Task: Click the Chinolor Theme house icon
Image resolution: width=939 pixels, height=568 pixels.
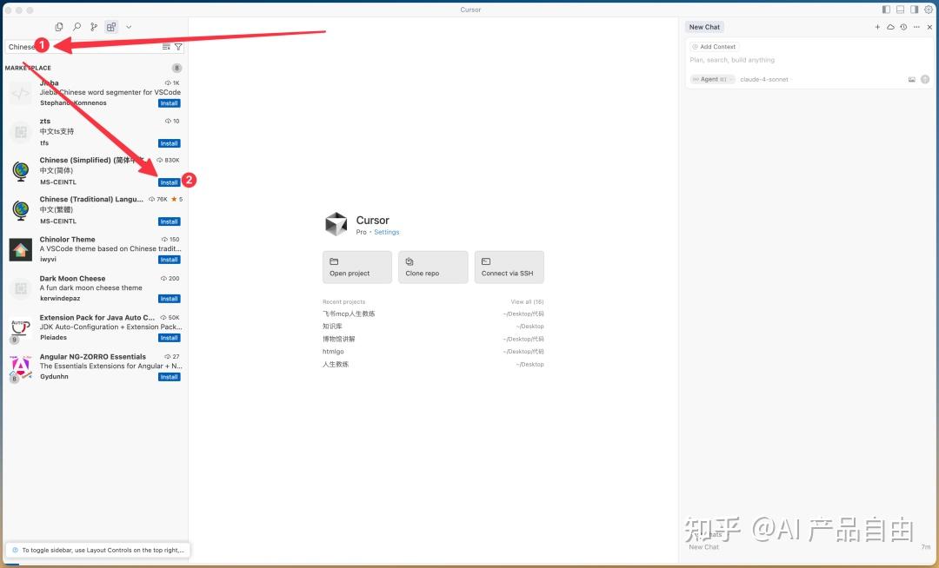Action: (20, 249)
